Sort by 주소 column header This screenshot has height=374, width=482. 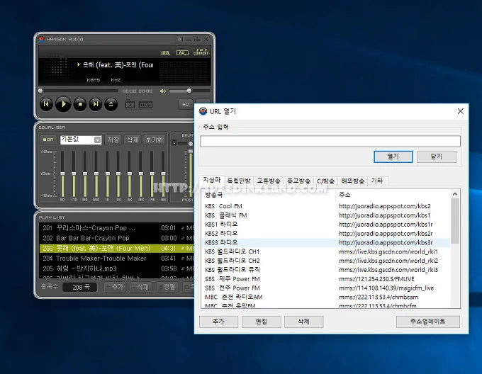point(393,195)
